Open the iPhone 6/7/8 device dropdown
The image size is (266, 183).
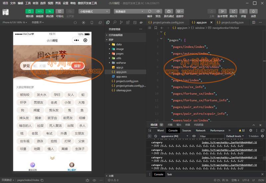click(15, 22)
